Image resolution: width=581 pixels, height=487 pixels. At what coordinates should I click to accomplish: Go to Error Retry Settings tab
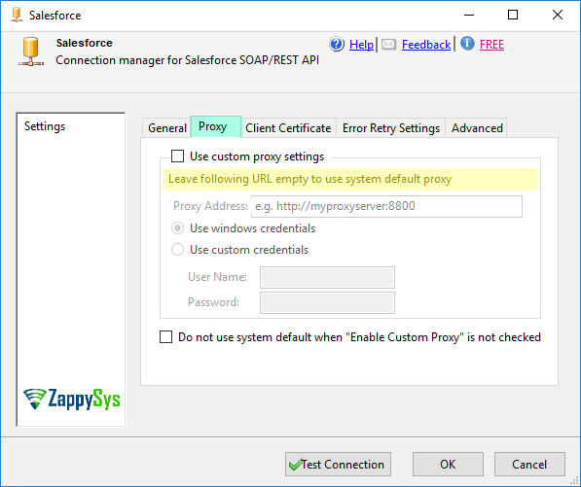coord(391,128)
